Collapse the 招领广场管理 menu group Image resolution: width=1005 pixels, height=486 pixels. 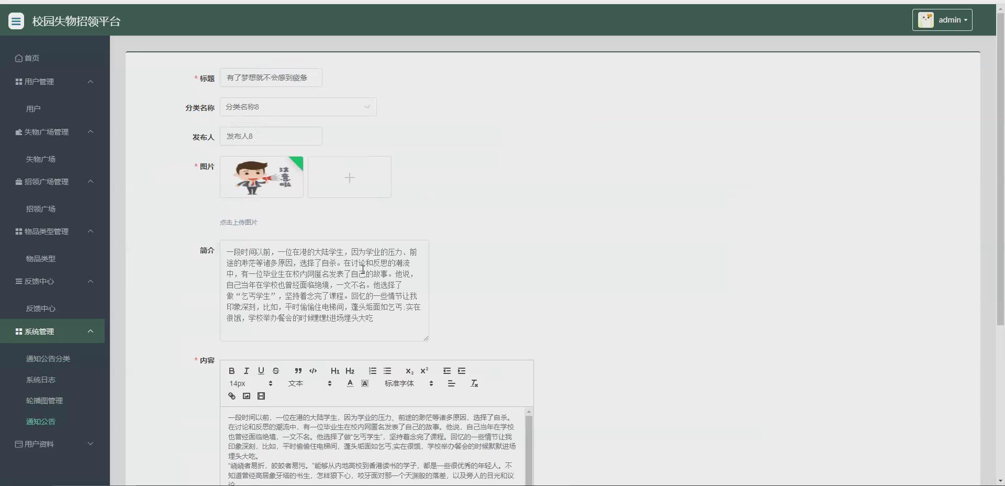[x=52, y=182]
